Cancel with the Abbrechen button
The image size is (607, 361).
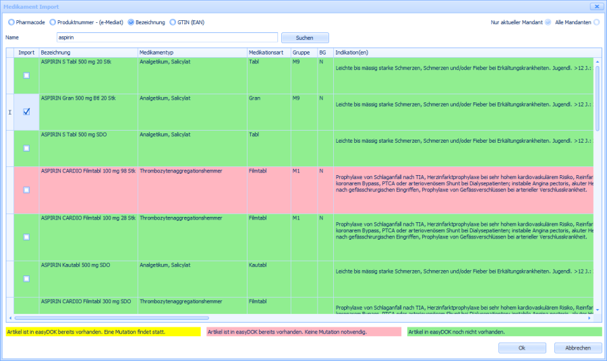point(577,348)
